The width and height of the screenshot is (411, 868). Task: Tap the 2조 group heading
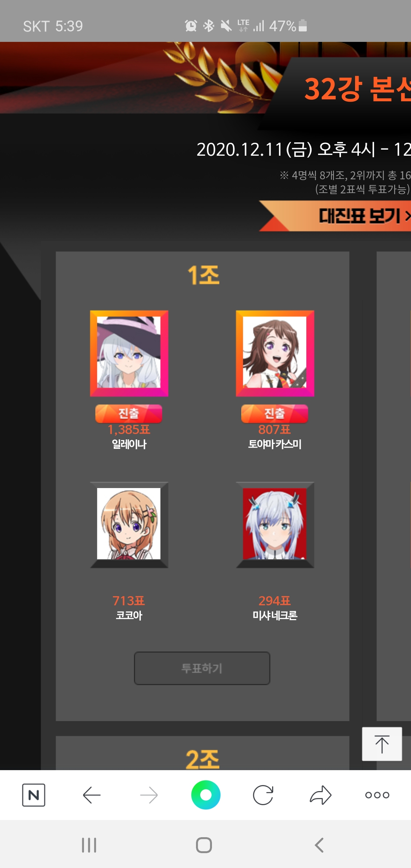(202, 759)
